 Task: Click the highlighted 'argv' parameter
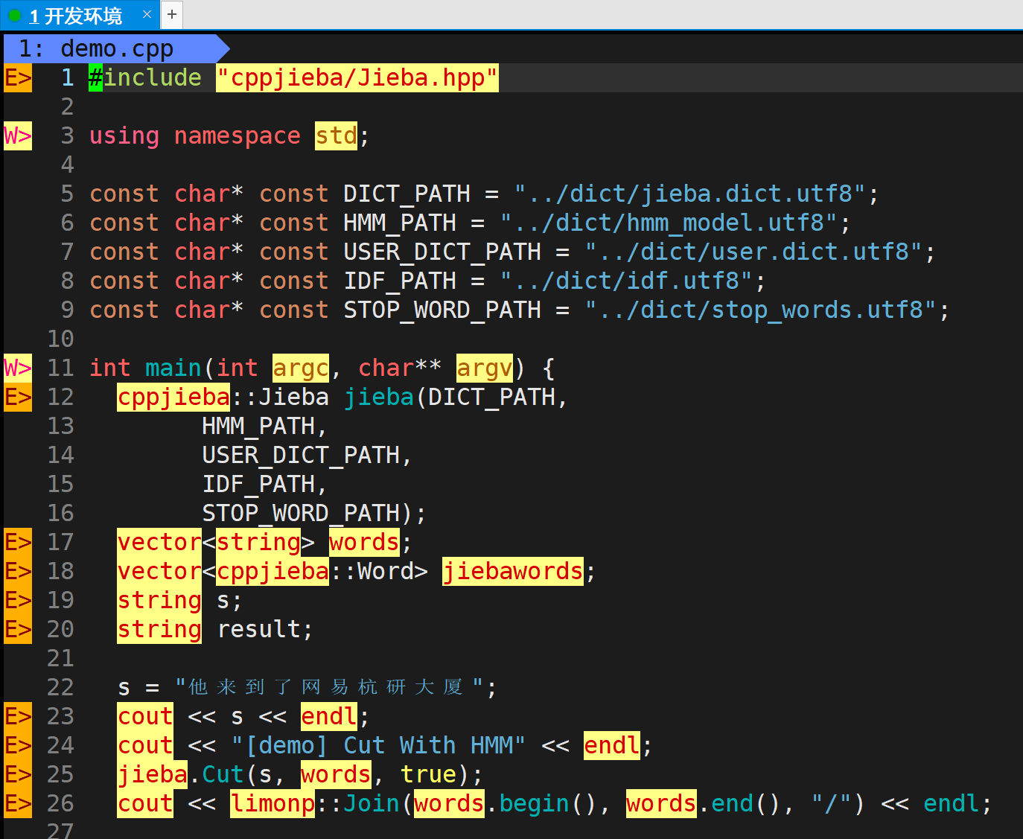[x=485, y=368]
